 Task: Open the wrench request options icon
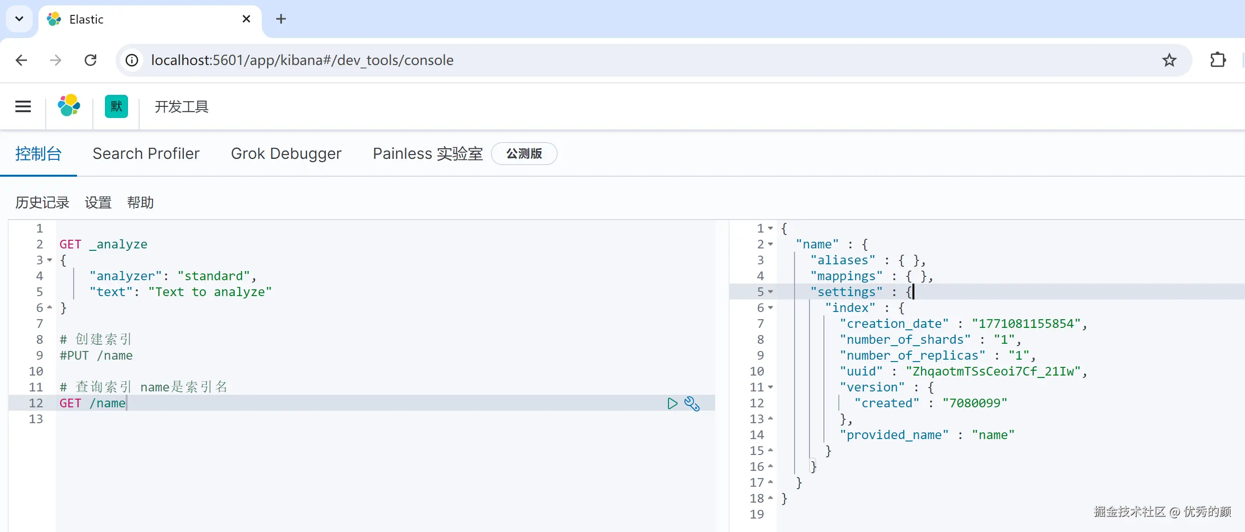click(x=692, y=403)
